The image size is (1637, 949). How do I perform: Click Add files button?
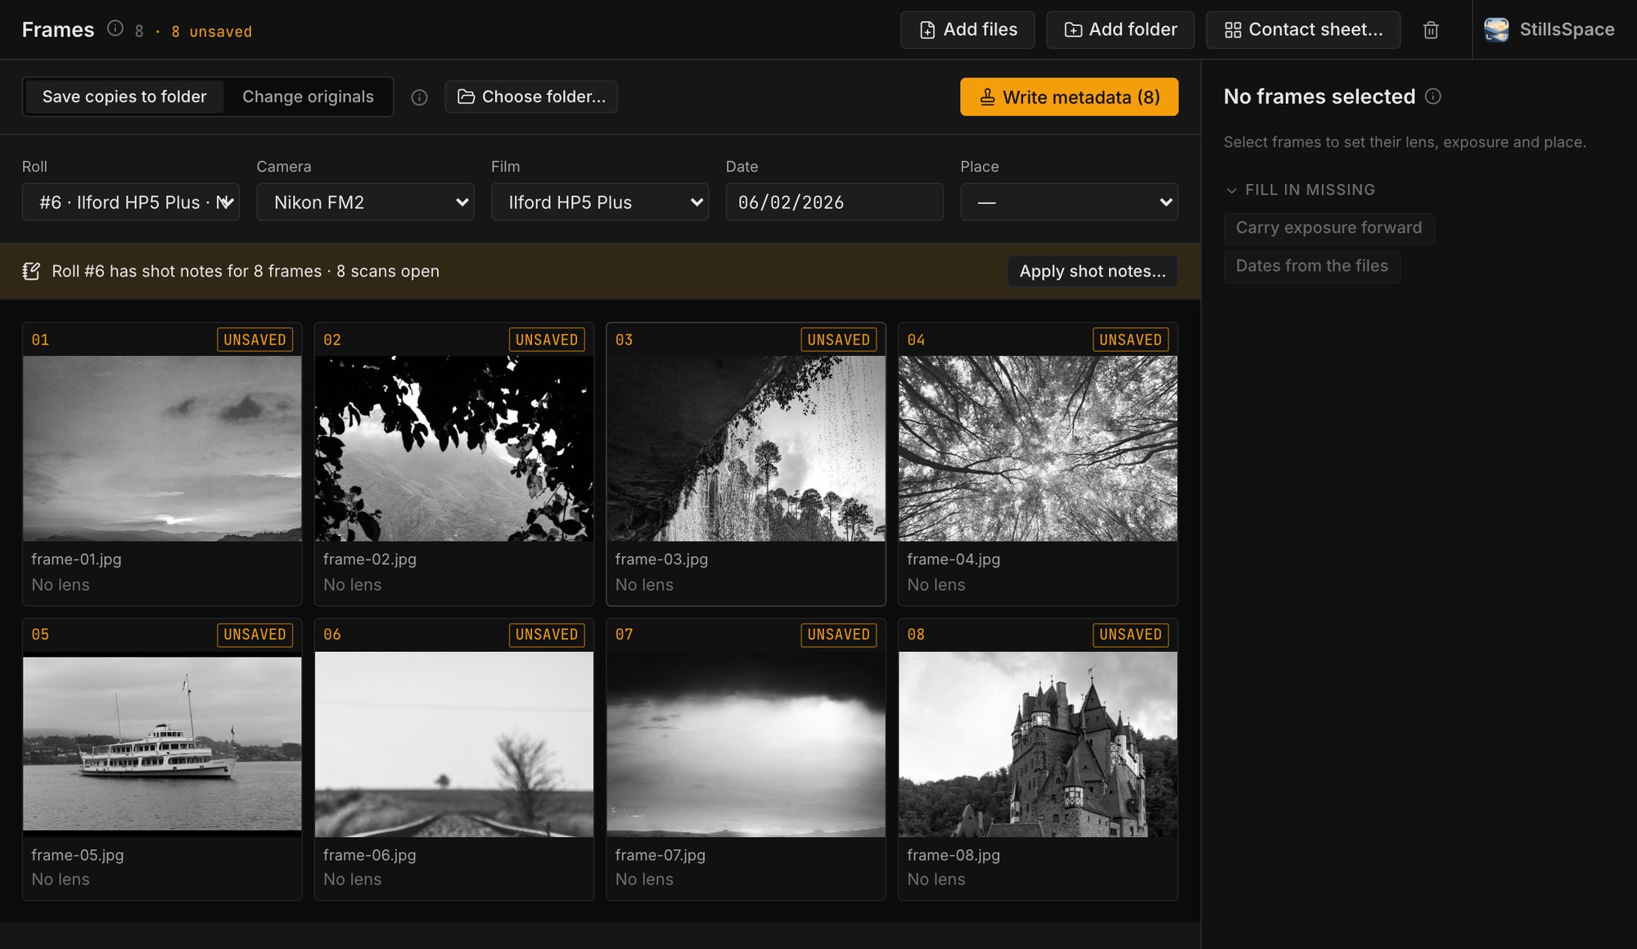coord(967,29)
